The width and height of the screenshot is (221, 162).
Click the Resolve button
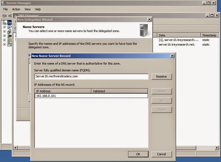pyautogui.click(x=161, y=77)
